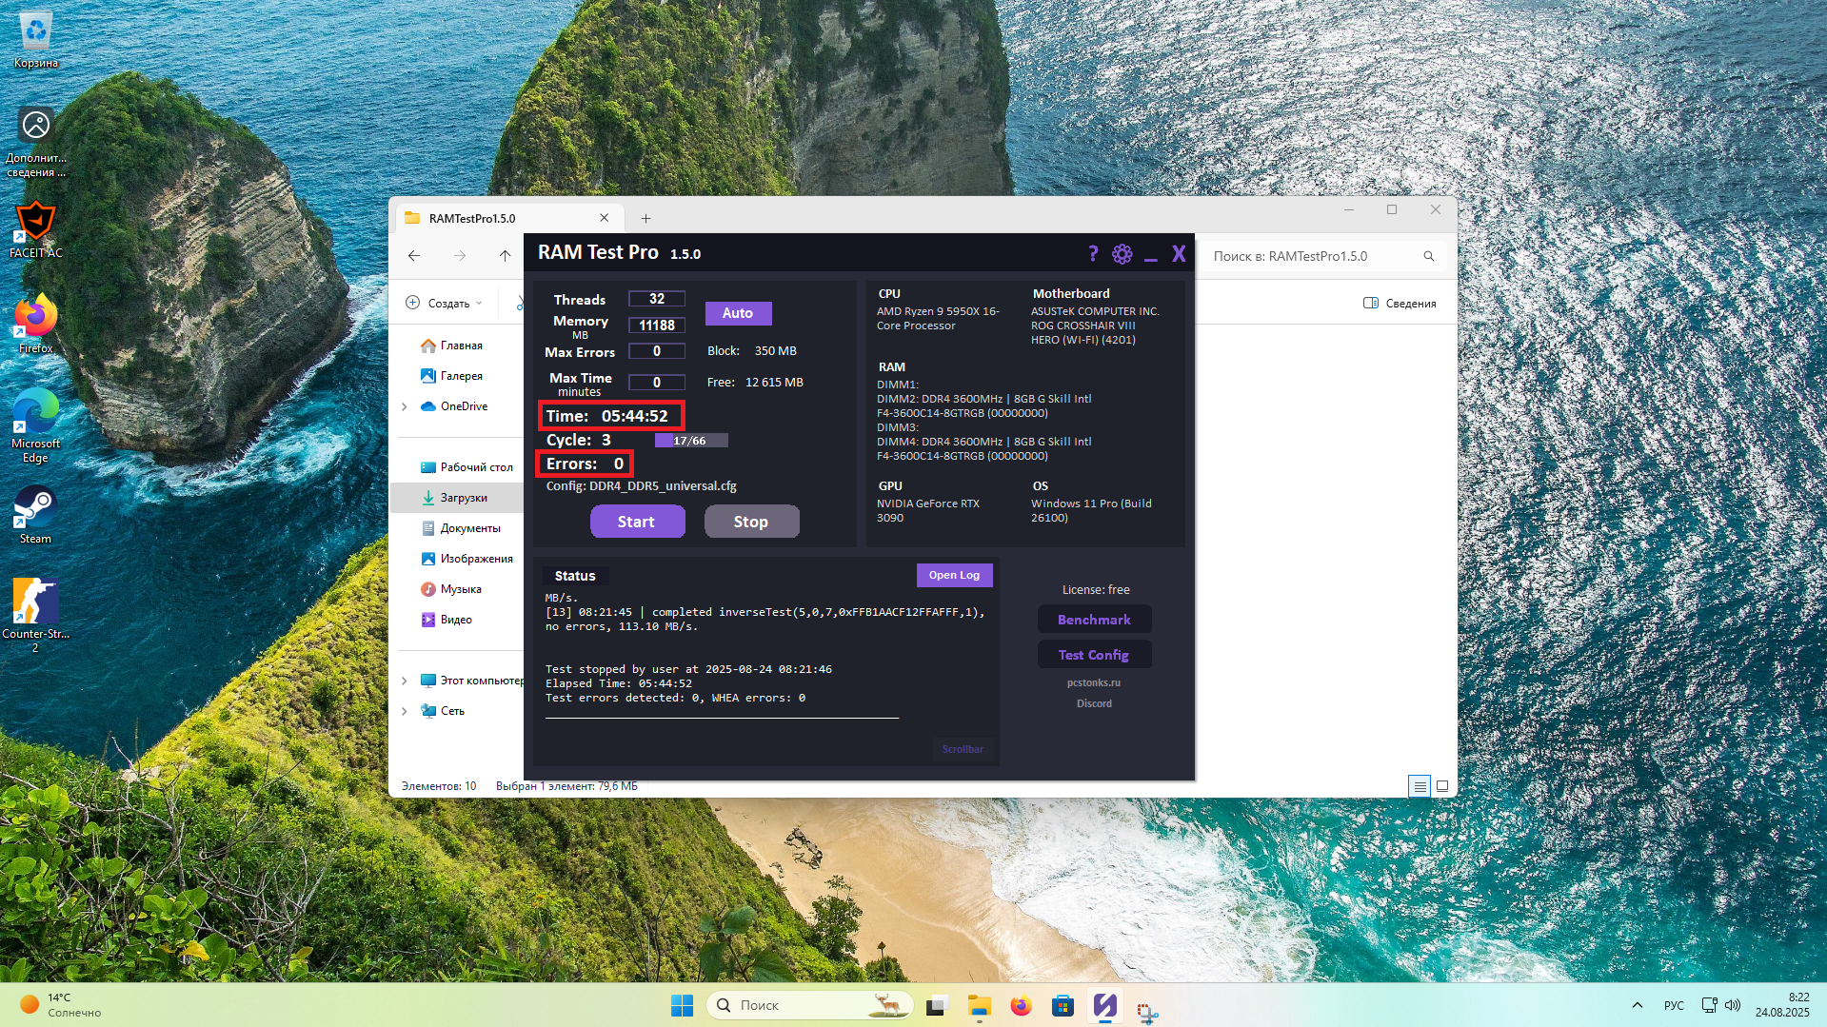Open the FACEIT AC desktop shortcut
This screenshot has width=1827, height=1027.
pos(36,229)
